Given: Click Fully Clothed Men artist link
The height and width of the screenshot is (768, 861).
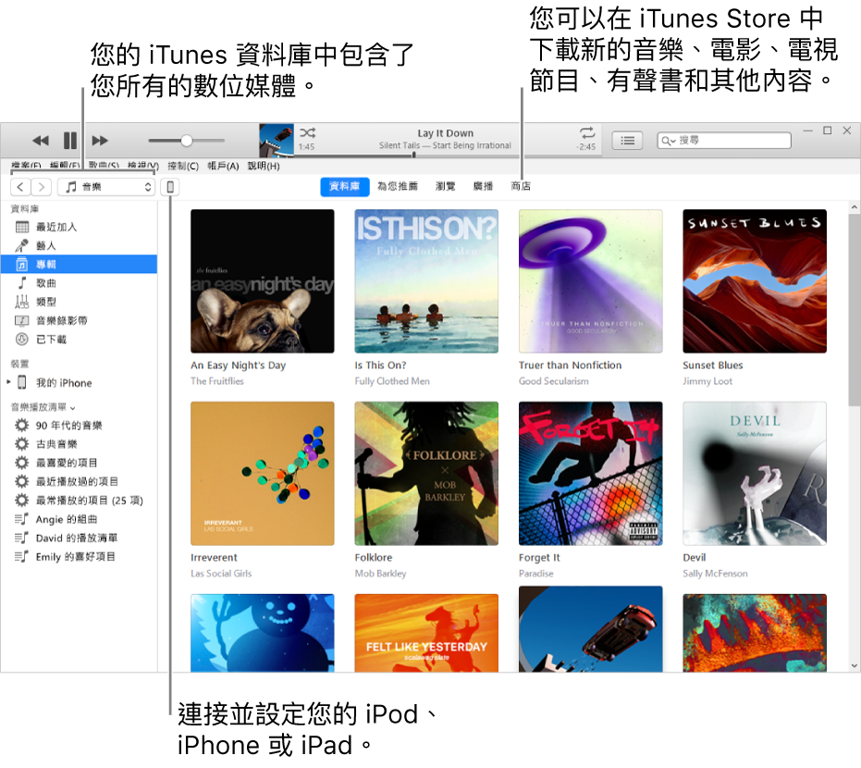Looking at the screenshot, I should click(x=392, y=381).
